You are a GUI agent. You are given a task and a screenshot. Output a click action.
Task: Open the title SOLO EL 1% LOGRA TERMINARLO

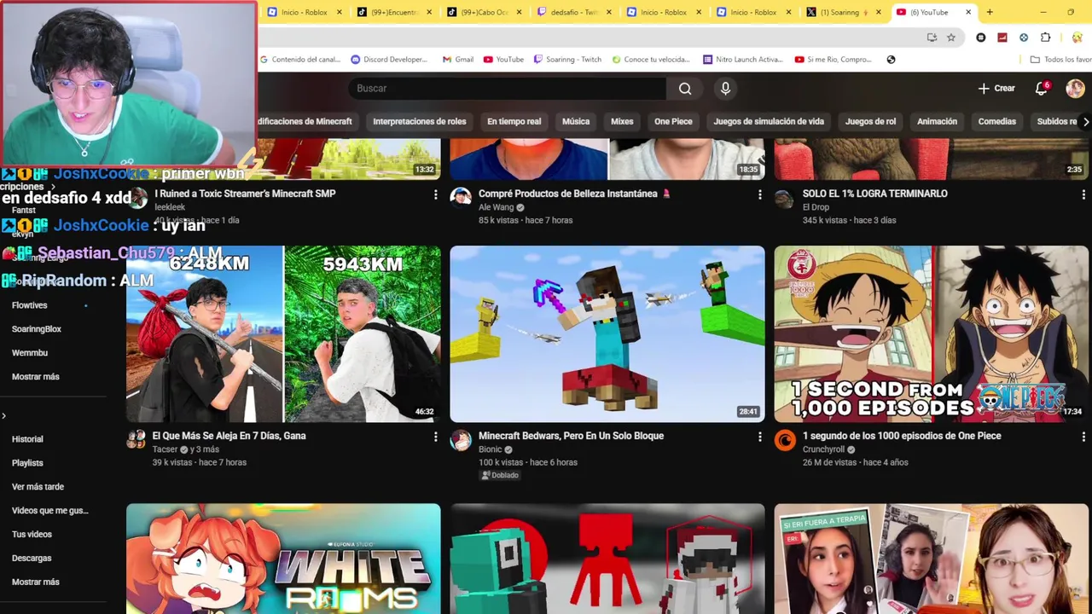point(875,194)
